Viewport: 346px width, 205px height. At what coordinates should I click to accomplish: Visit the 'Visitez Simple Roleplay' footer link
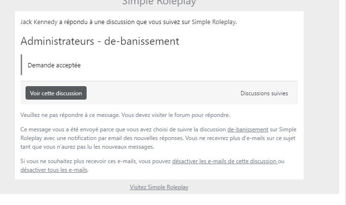(x=159, y=187)
